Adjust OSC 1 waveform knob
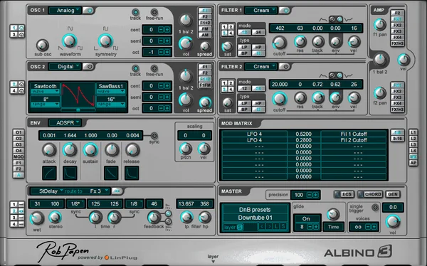Image resolution: width=427 pixels, height=266 pixels. point(69,41)
